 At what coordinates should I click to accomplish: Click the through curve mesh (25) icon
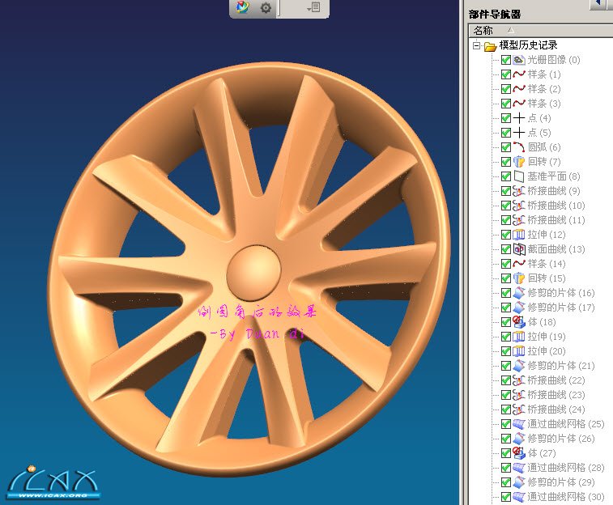pos(519,424)
